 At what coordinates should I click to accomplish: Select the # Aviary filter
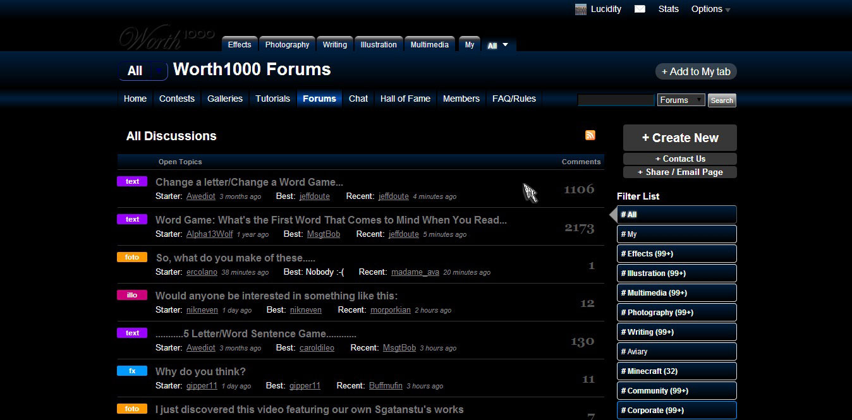[x=677, y=351]
